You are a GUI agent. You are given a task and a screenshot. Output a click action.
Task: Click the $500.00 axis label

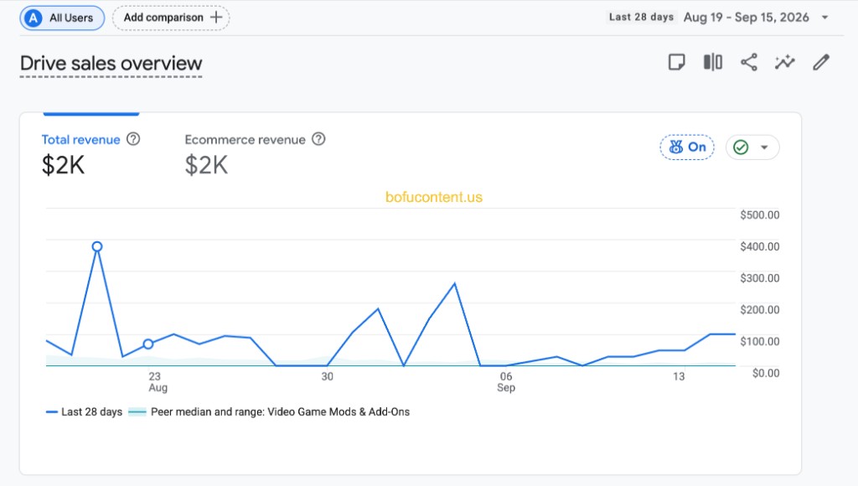pos(759,215)
